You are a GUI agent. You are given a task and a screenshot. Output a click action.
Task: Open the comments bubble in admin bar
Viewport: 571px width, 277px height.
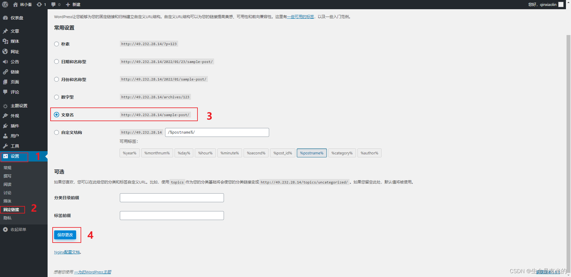[54, 4]
